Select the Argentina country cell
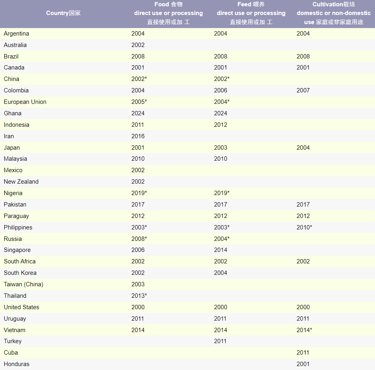The width and height of the screenshot is (375, 370). coord(17,34)
